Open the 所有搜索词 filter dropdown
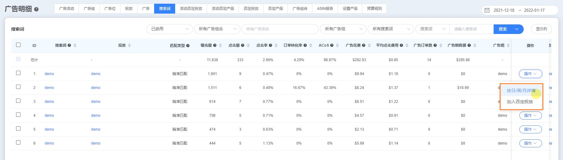 click(x=391, y=29)
